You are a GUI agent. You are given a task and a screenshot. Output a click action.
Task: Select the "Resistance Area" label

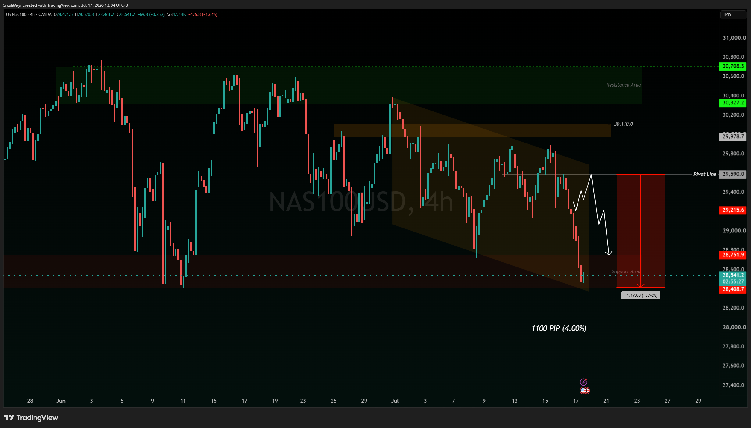point(623,85)
